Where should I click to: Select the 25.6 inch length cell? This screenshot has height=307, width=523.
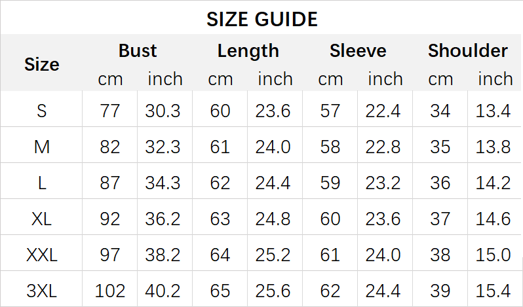click(273, 289)
